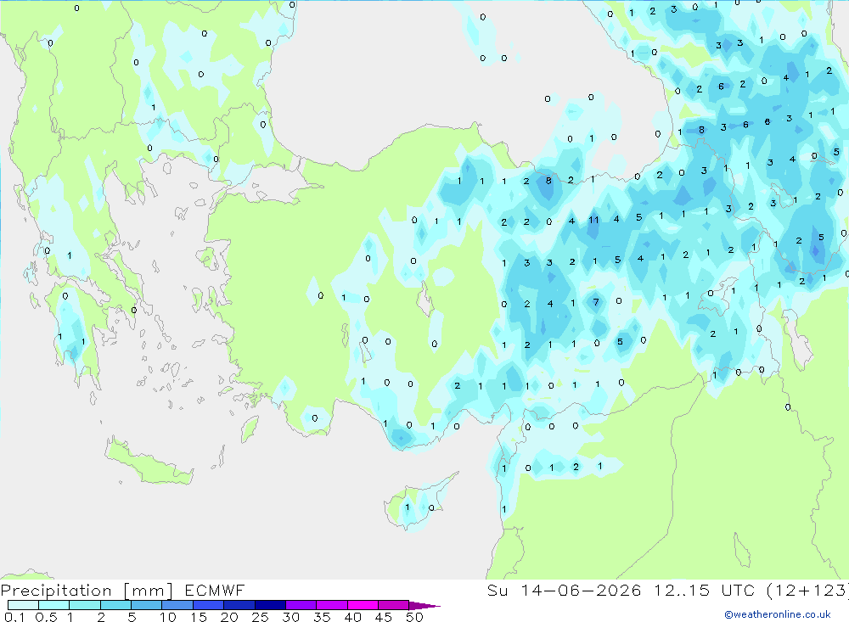Image resolution: width=849 pixels, height=622 pixels.
Task: Pick the 5–10 mm legend color swatch
Action: pos(146,605)
